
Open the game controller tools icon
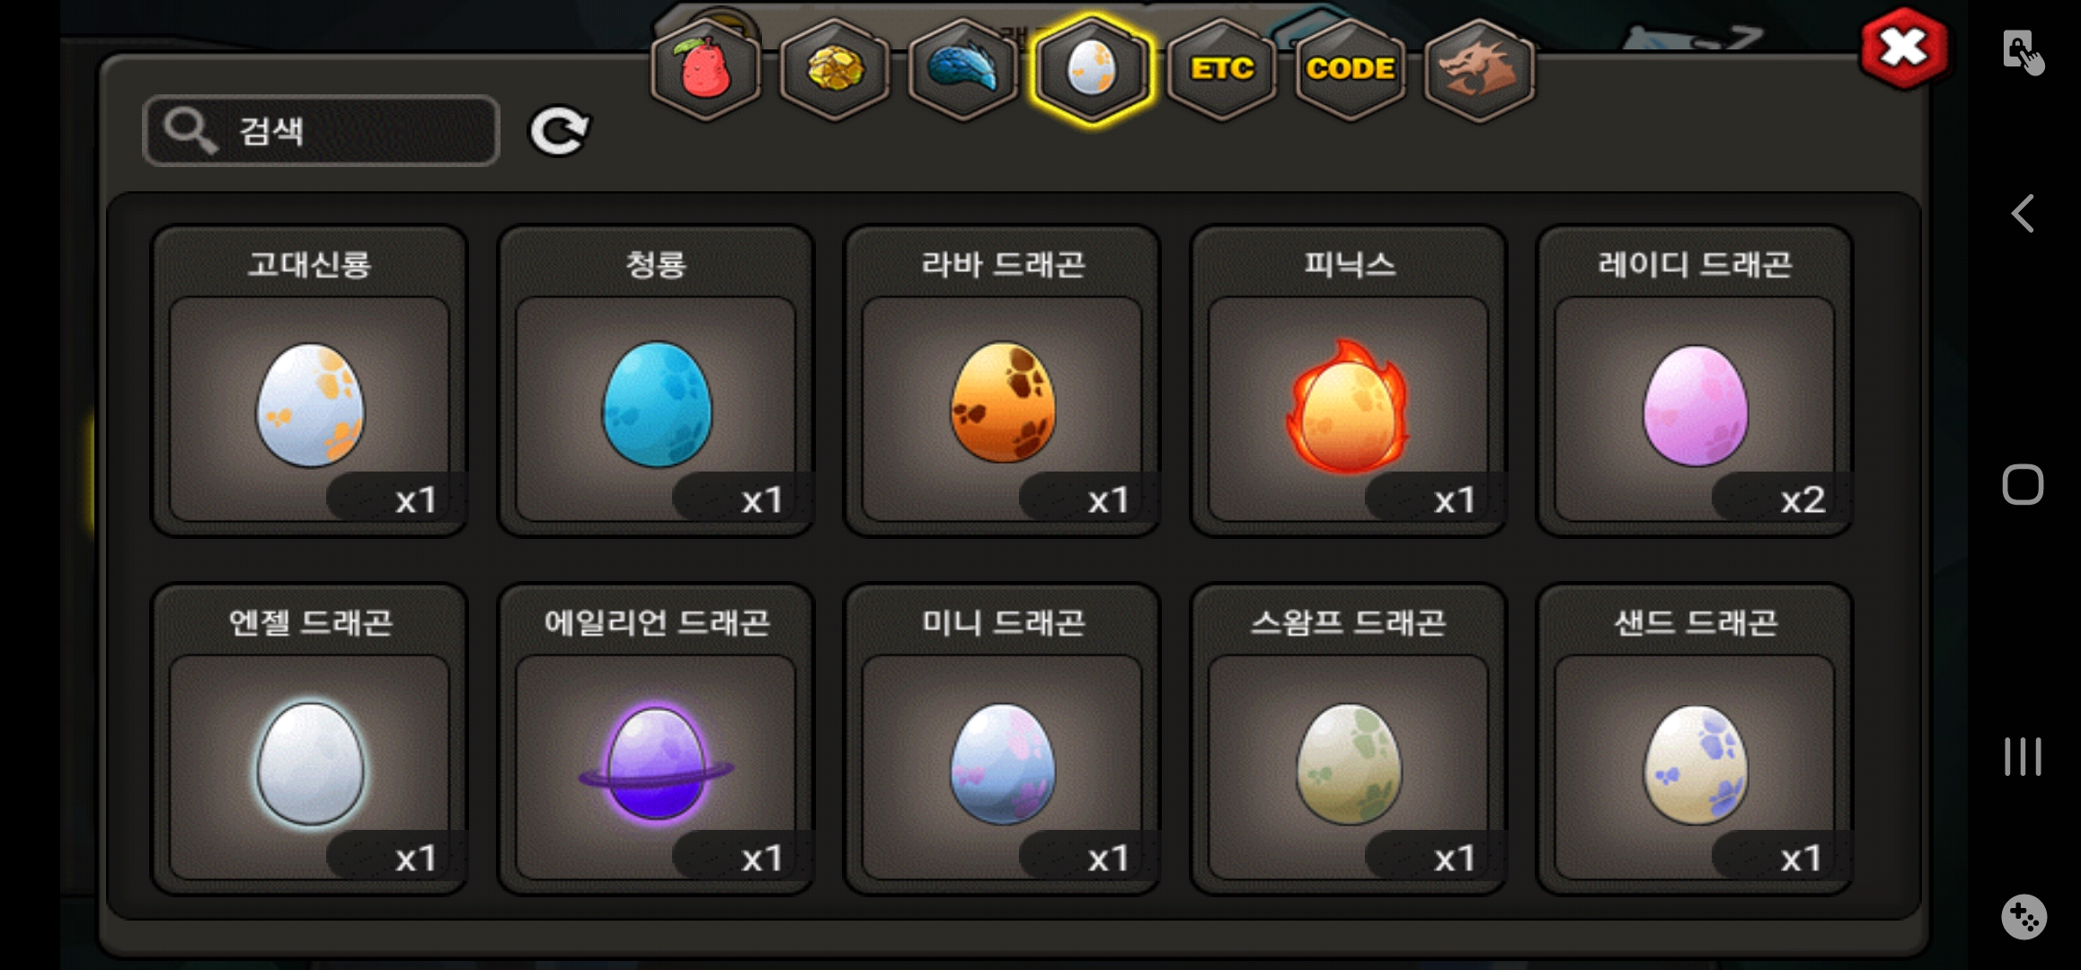tap(2023, 917)
